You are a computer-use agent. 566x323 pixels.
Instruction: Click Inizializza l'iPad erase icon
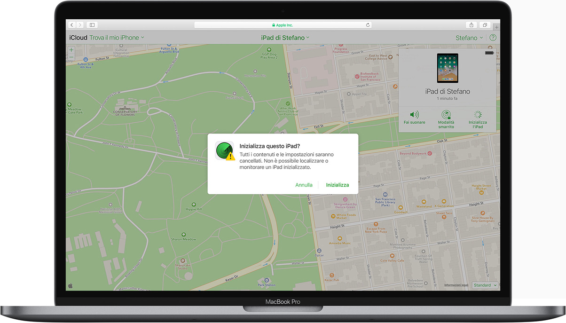click(x=478, y=115)
